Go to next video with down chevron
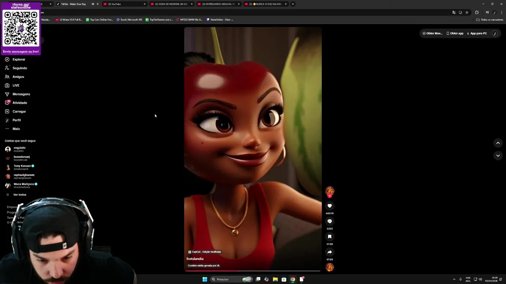This screenshot has width=506, height=284. coord(498,155)
